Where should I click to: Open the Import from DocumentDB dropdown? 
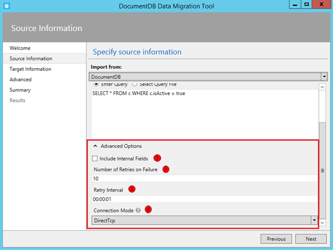pos(209,77)
